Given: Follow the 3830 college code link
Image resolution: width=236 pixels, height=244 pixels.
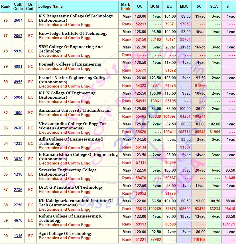Looking at the screenshot, I should (x=18, y=159).
